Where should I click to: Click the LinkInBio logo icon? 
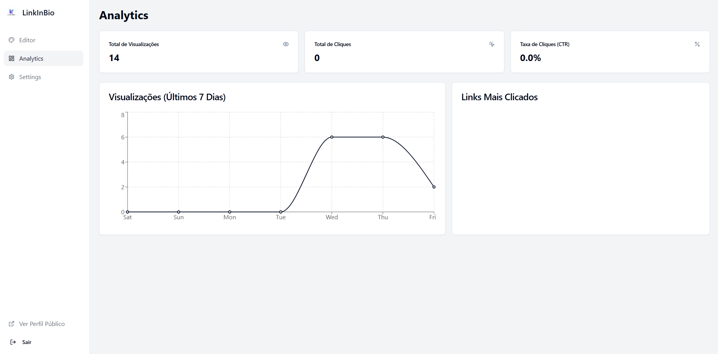click(x=12, y=13)
